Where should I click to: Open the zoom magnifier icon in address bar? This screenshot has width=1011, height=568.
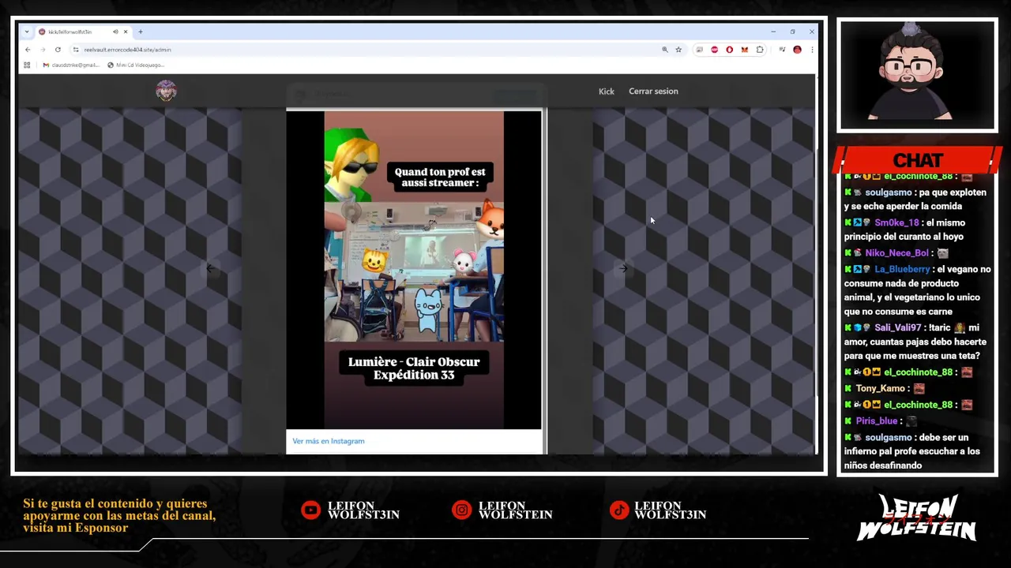tap(665, 50)
